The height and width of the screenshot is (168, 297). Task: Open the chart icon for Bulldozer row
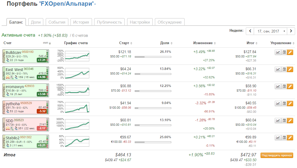click(x=278, y=52)
